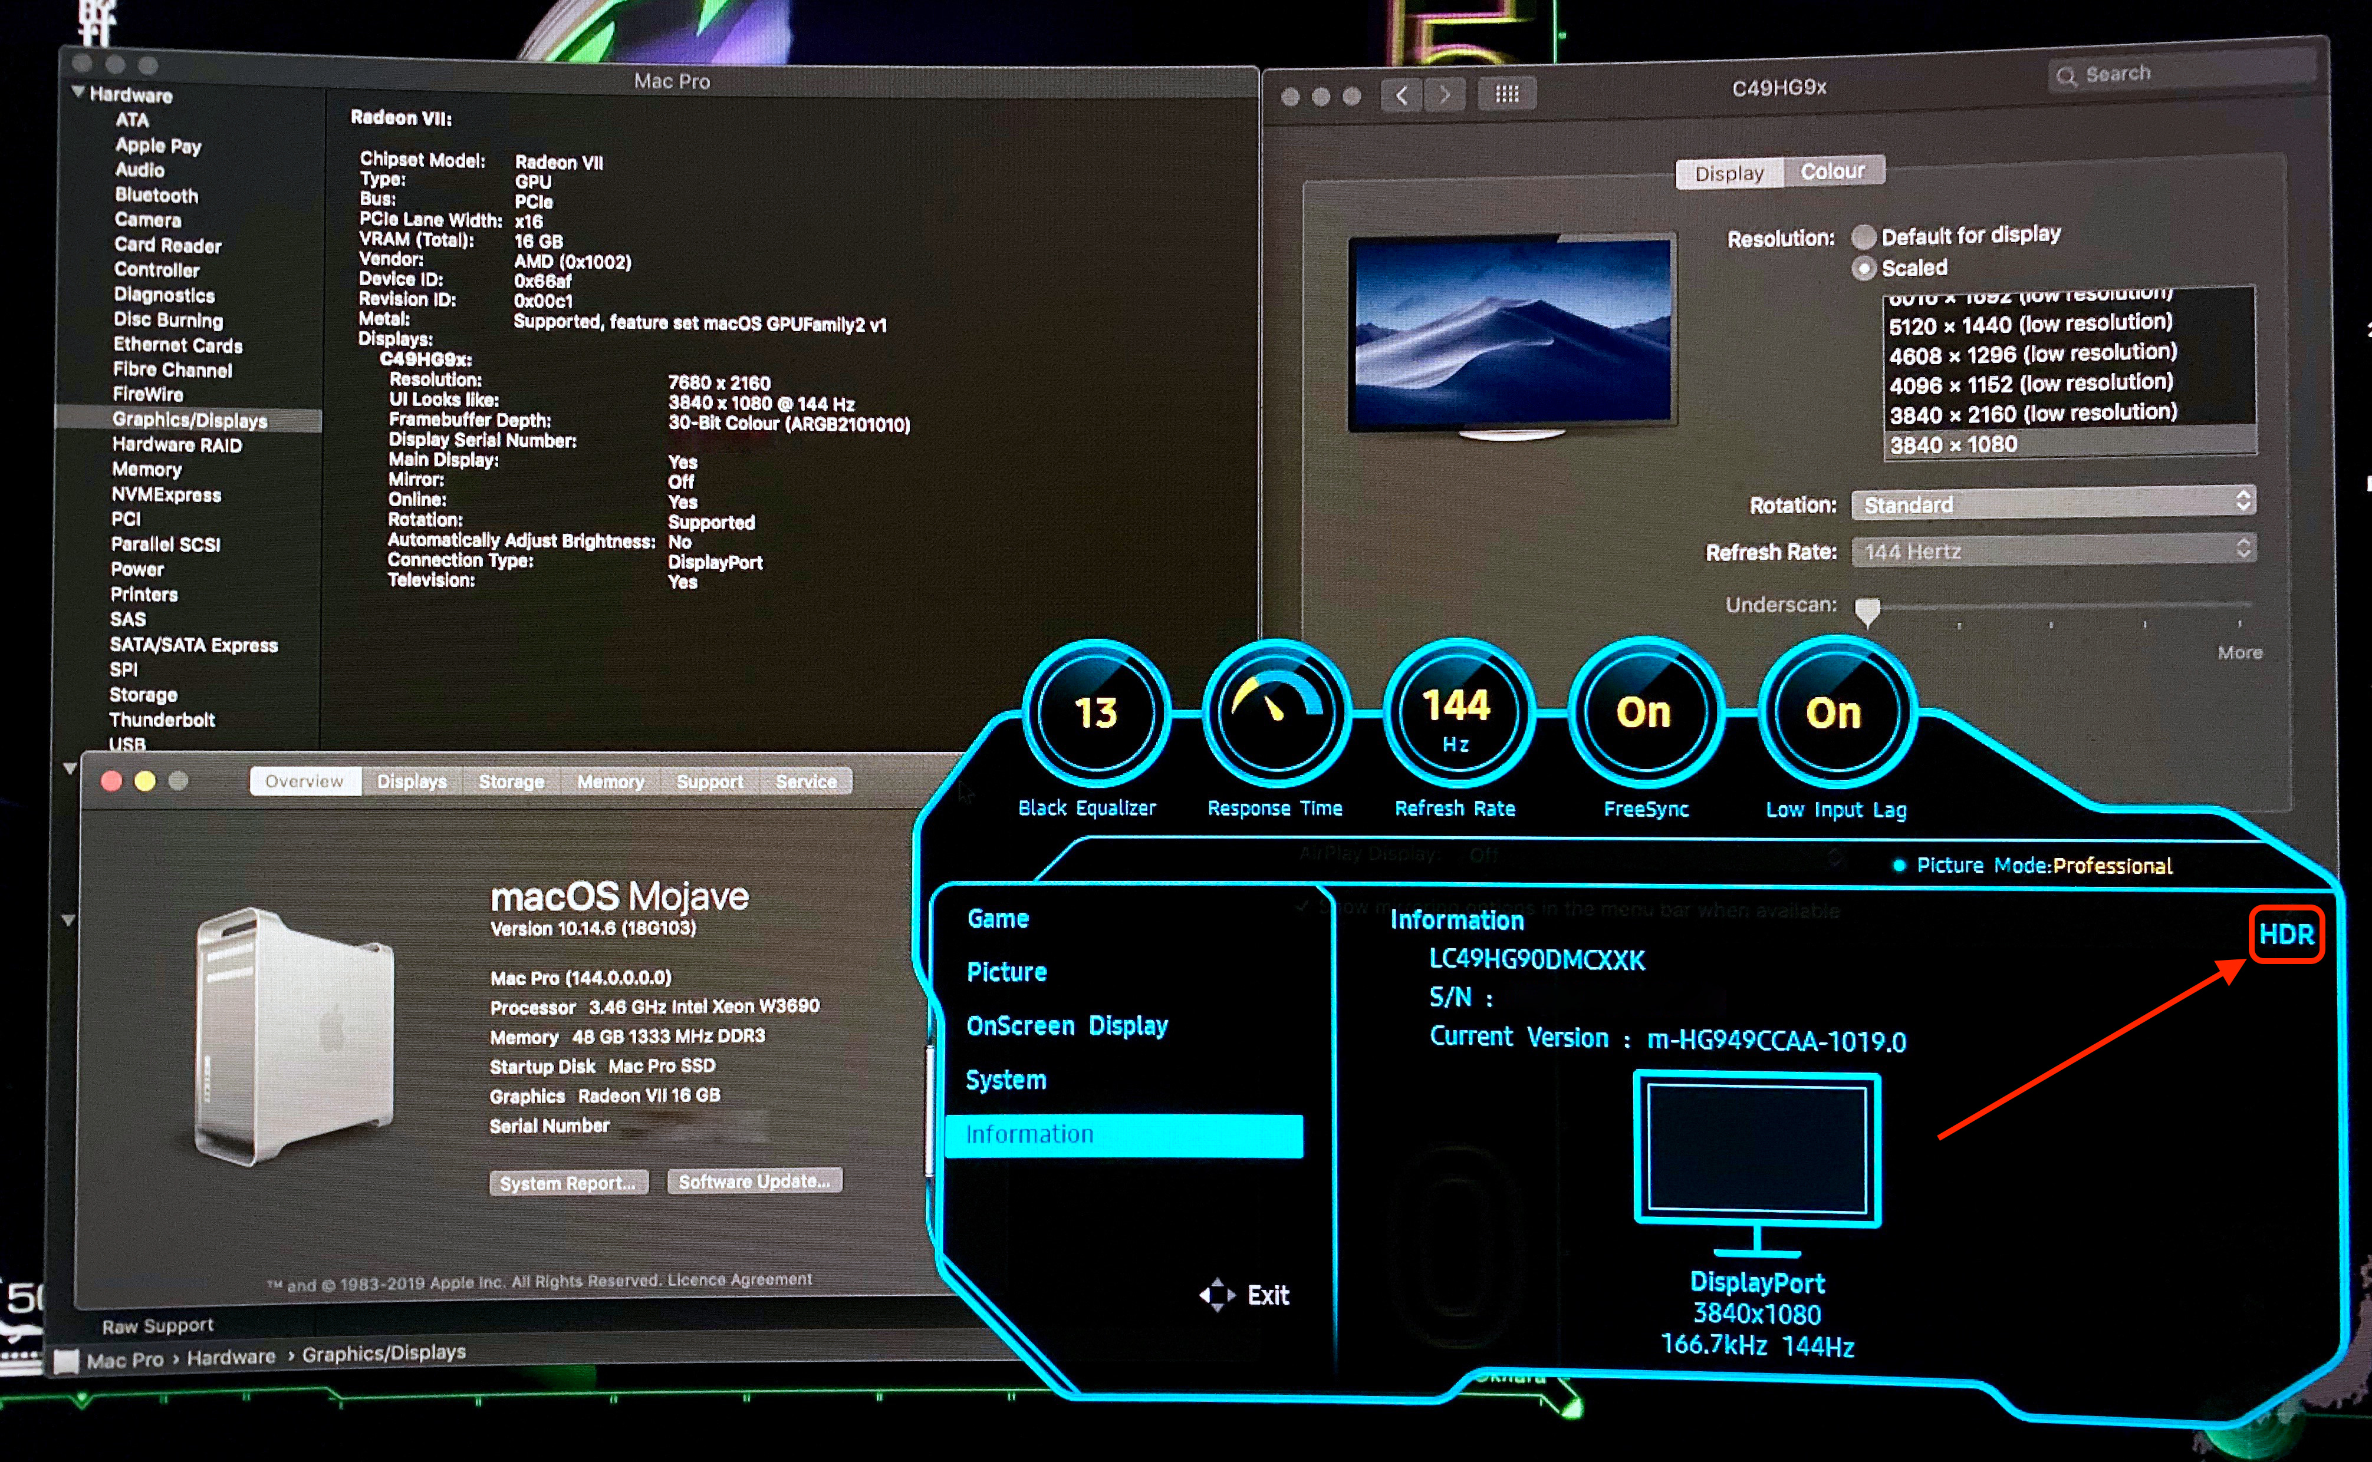Open the Rotation Standard dropdown
2372x1462 pixels.
point(2053,504)
